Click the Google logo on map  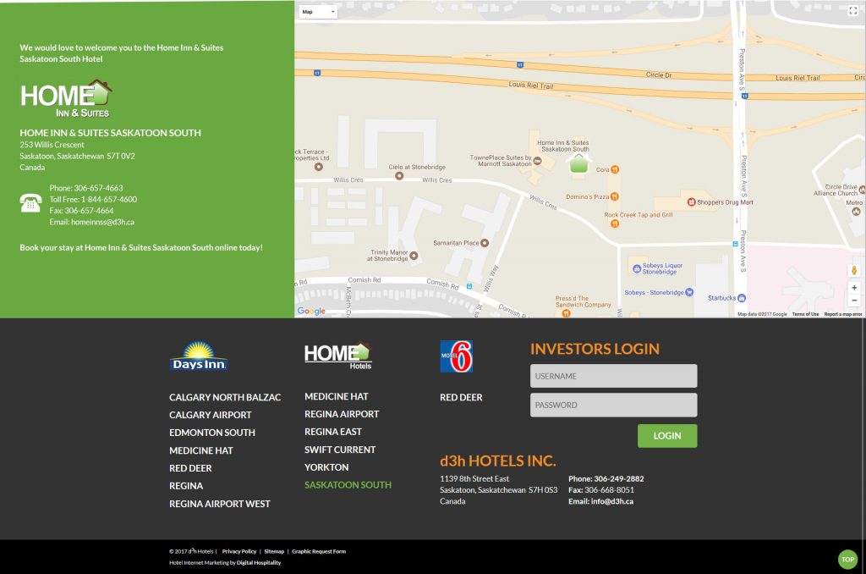311,311
